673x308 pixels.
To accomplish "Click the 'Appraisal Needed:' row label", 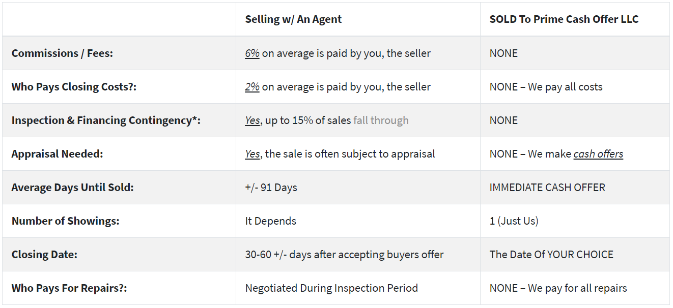I will click(x=57, y=154).
